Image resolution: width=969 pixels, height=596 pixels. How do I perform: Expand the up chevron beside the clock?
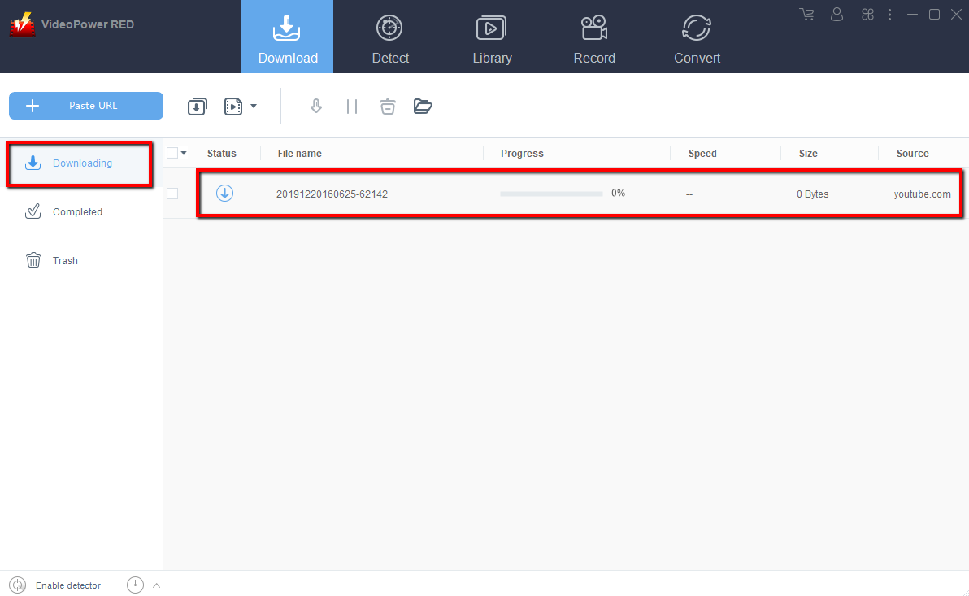point(156,585)
